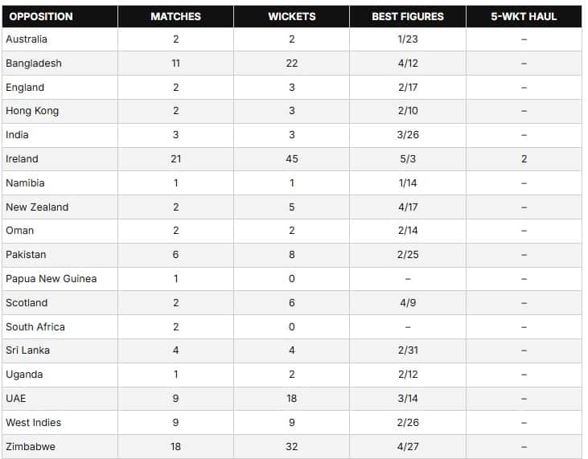Click the Ireland opposition cell
Viewport: 588px width, 459px height.
[x=22, y=159]
